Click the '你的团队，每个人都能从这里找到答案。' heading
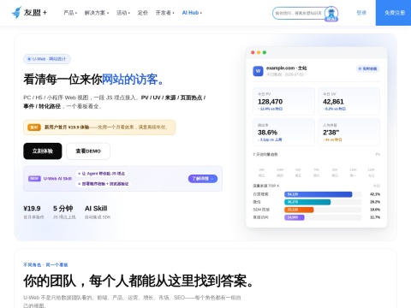Screen dimensions: 411x308 pyautogui.click(x=138, y=281)
